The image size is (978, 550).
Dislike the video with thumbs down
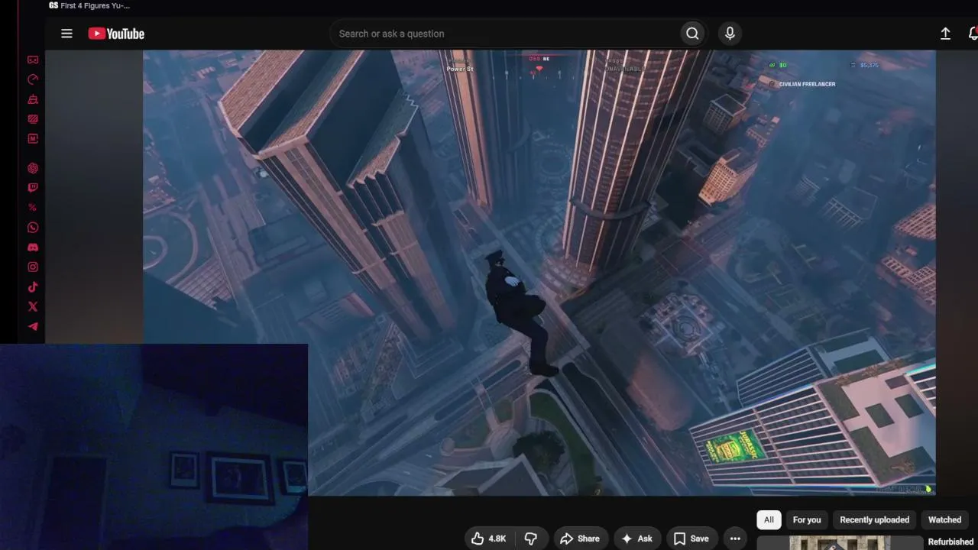click(531, 539)
